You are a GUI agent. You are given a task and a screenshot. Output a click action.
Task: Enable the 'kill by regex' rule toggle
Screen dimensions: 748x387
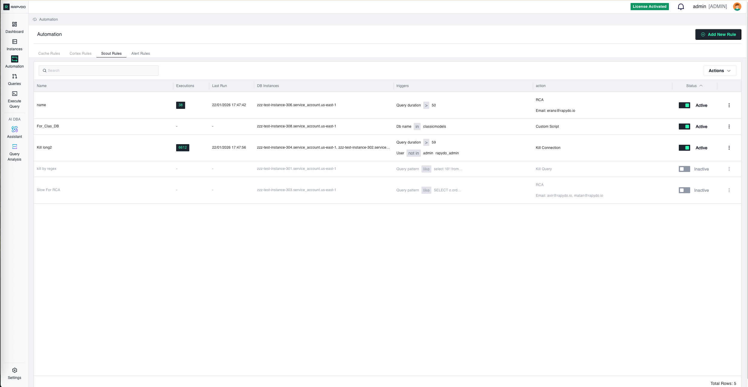coord(684,169)
